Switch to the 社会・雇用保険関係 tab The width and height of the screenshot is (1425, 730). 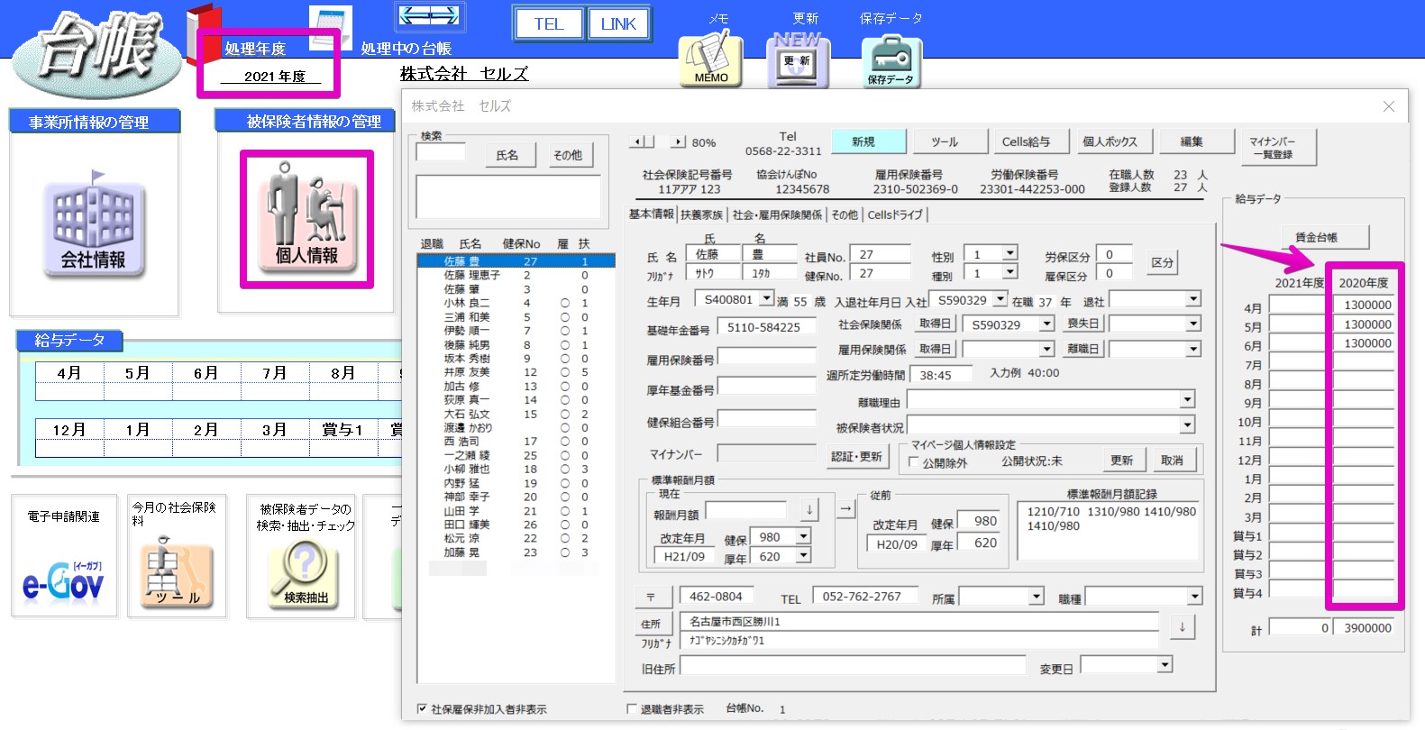tap(777, 214)
